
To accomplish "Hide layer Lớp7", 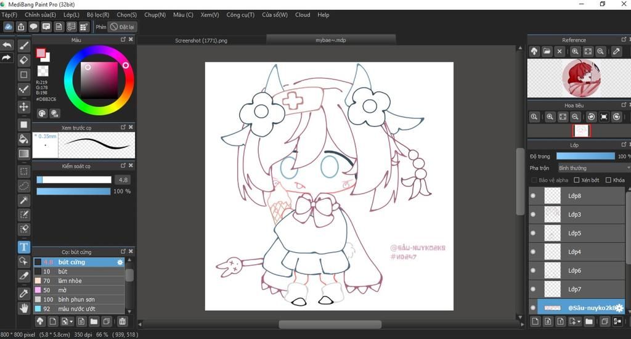I will 533,289.
